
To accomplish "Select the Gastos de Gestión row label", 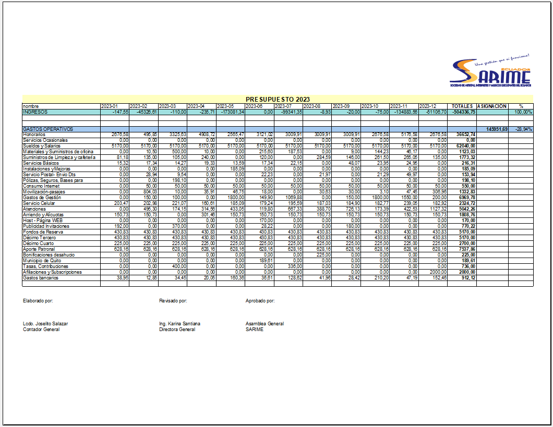I will 42,198.
